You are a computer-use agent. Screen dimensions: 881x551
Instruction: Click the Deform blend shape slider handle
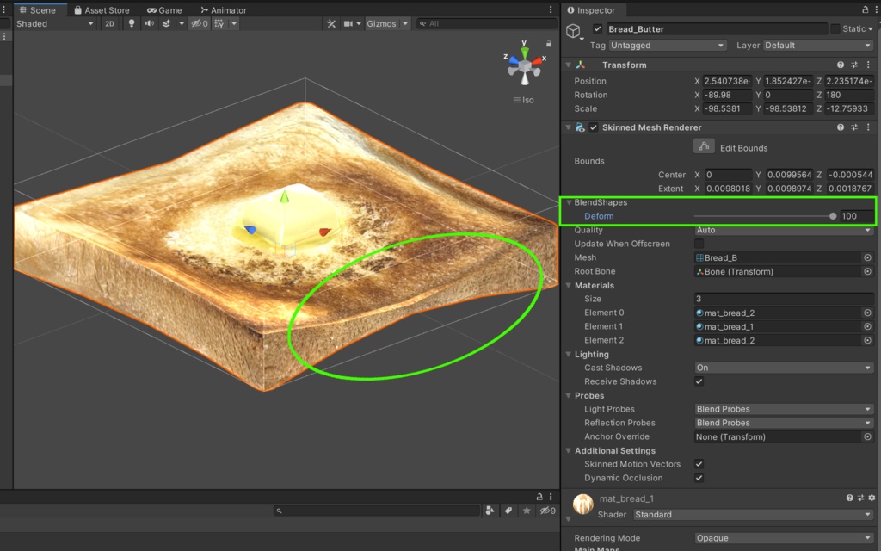click(x=833, y=216)
